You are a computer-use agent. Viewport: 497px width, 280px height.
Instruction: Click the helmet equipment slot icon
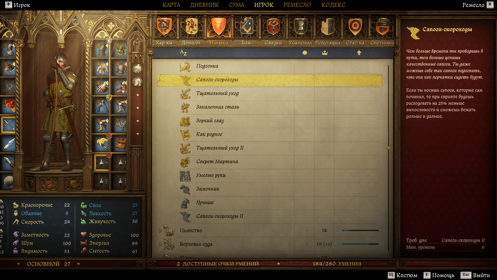click(9, 49)
